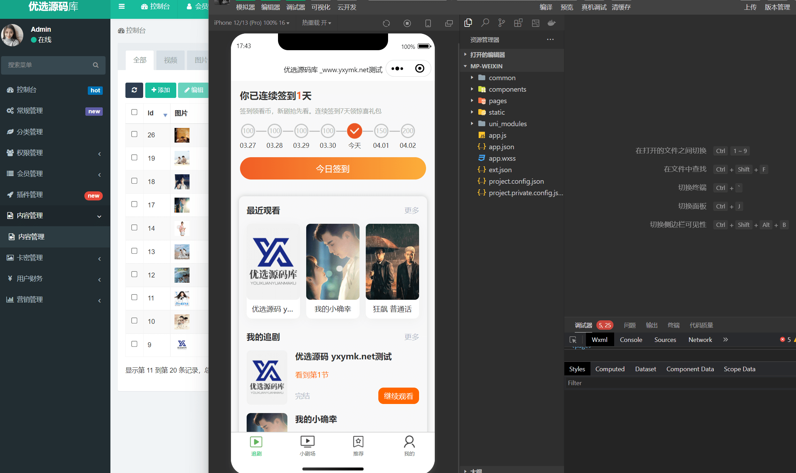Toggle the select-all checkbox in table header
796x473 pixels.
coord(134,112)
